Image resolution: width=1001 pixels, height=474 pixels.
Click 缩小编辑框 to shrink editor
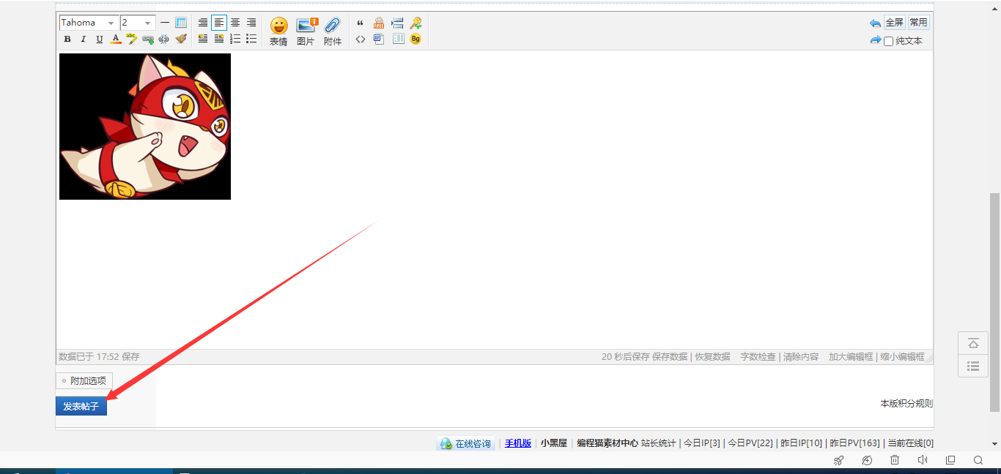[902, 357]
